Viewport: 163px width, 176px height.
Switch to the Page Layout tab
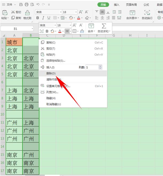[x=131, y=5]
